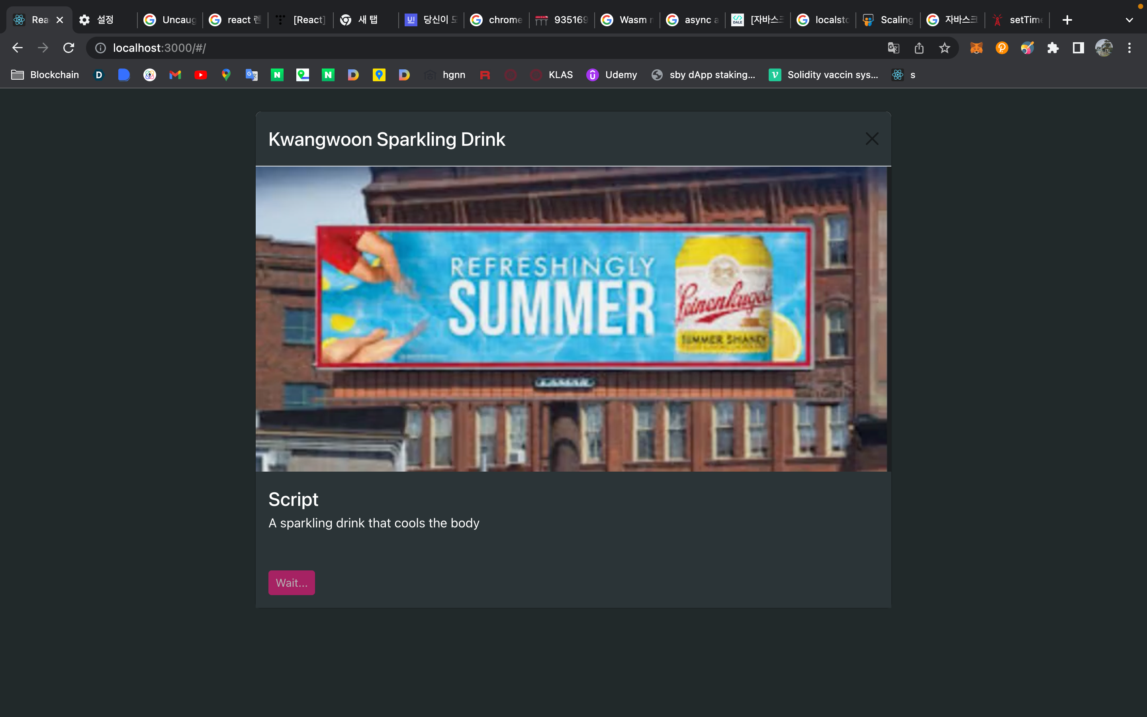The width and height of the screenshot is (1147, 717).
Task: Click the Google Translate icon in address bar
Action: (x=893, y=48)
